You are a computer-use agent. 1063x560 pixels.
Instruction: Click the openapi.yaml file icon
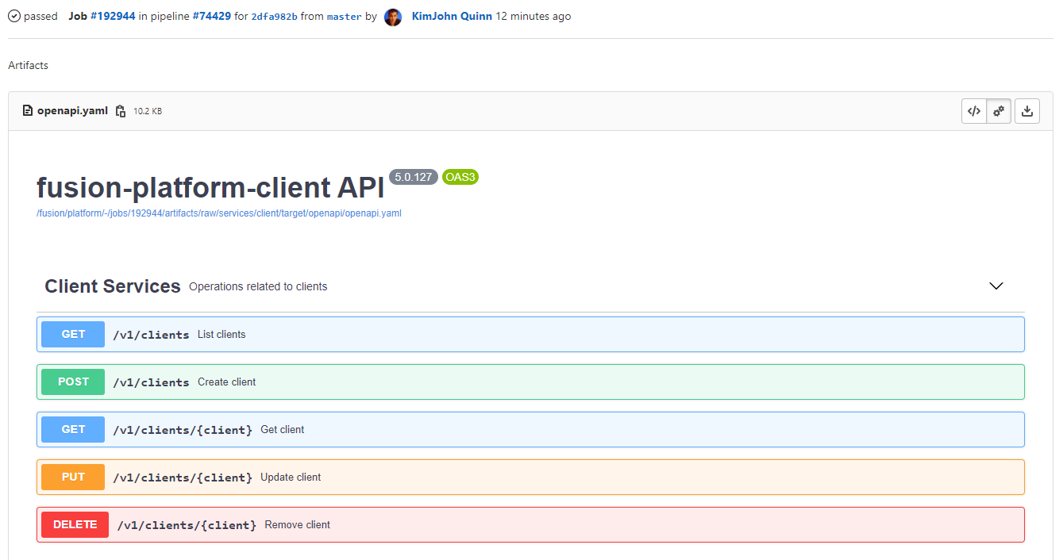click(x=28, y=111)
